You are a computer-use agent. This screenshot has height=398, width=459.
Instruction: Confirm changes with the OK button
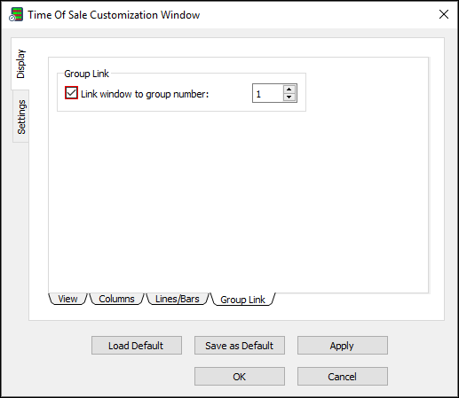240,377
